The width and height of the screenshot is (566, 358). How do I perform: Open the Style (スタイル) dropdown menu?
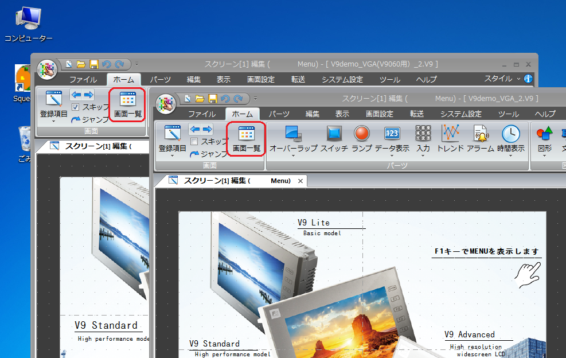tap(502, 79)
